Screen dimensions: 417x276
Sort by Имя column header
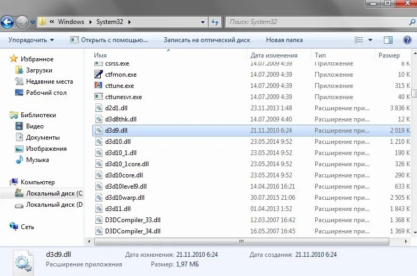pyautogui.click(x=100, y=55)
